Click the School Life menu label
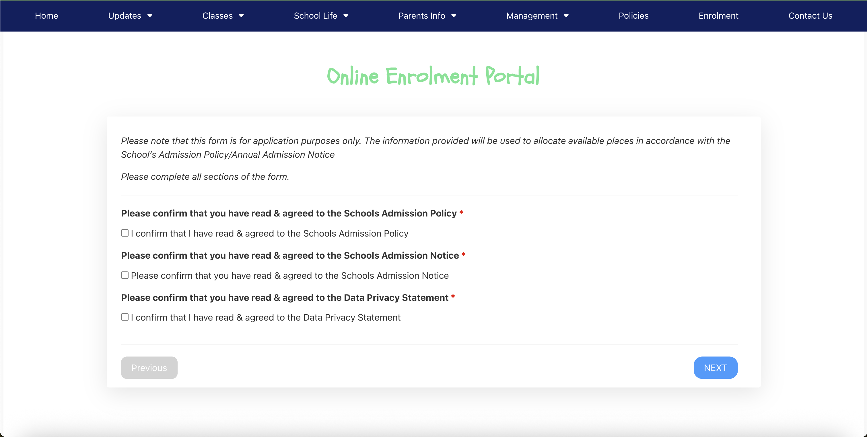This screenshot has height=437, width=867. (315, 16)
